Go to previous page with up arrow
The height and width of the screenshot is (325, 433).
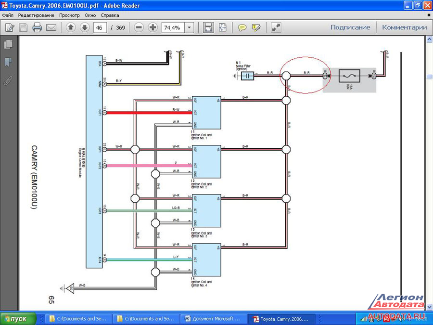click(71, 27)
